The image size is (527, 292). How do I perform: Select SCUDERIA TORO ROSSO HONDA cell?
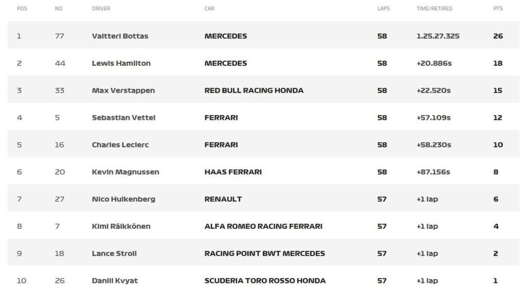[265, 281]
